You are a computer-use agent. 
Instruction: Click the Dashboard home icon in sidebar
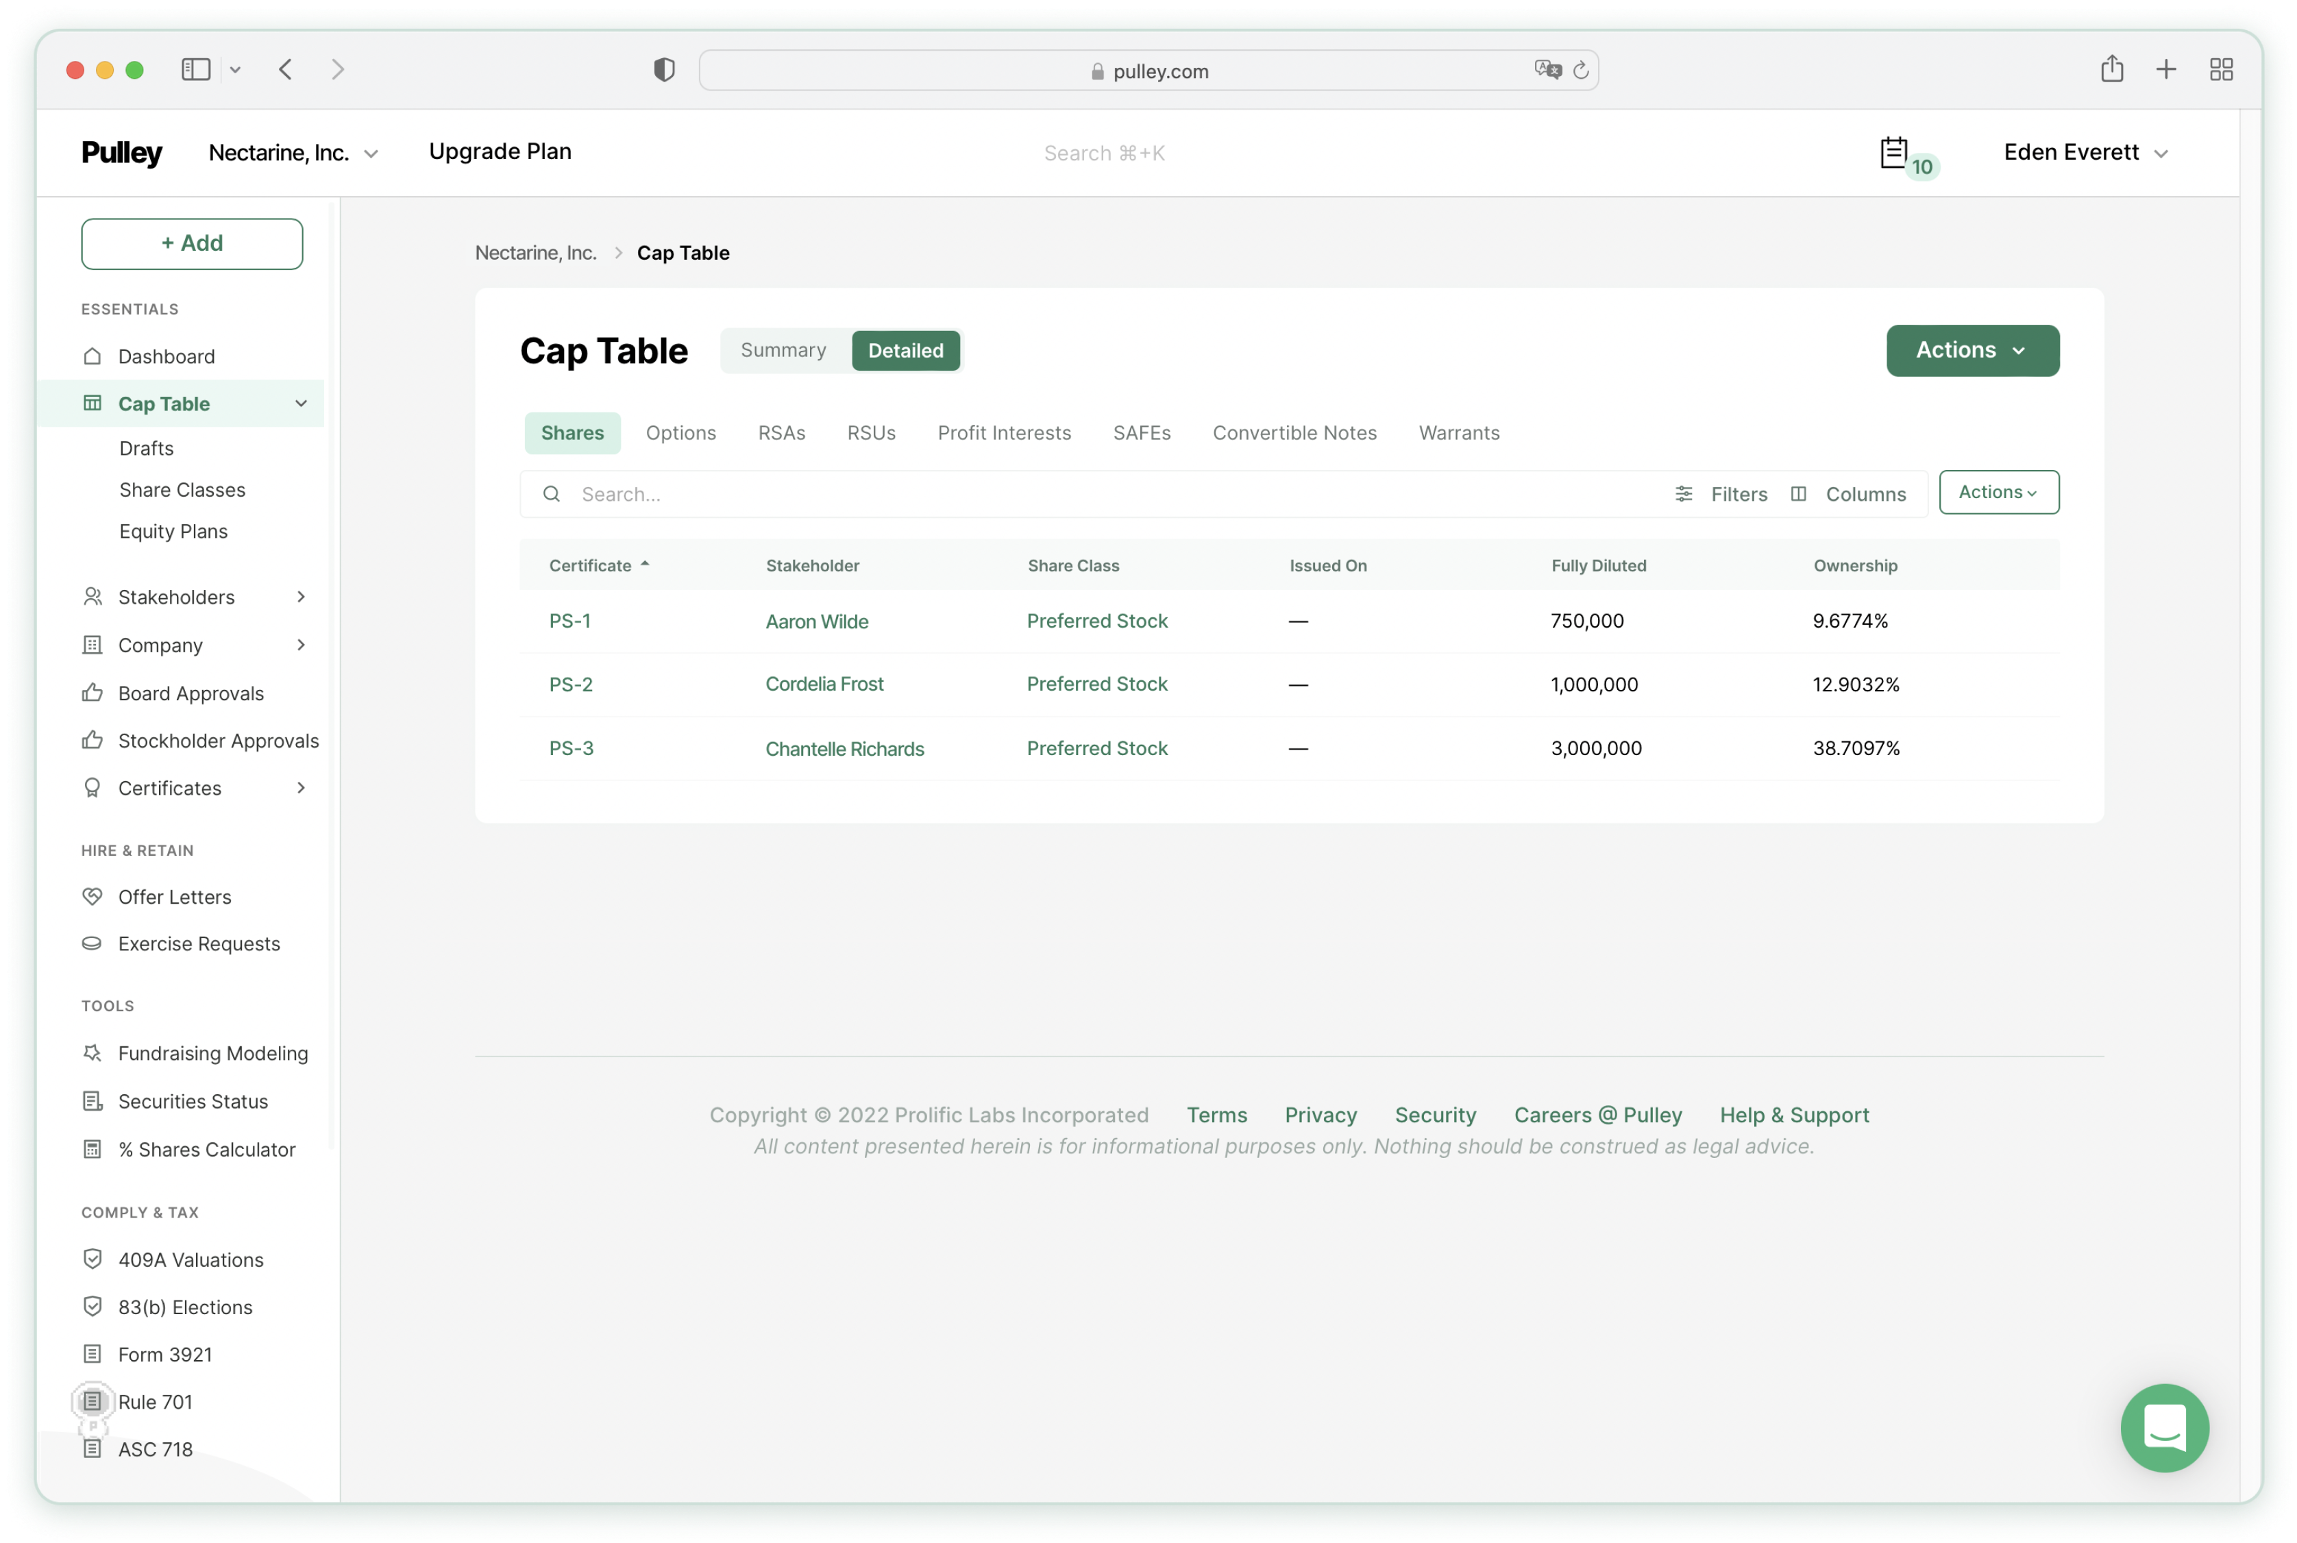pos(93,356)
